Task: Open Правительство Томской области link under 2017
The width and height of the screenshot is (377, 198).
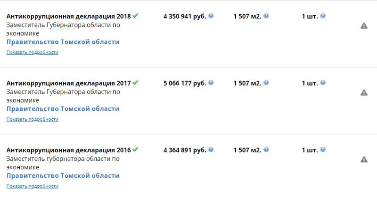Action: tap(63, 109)
